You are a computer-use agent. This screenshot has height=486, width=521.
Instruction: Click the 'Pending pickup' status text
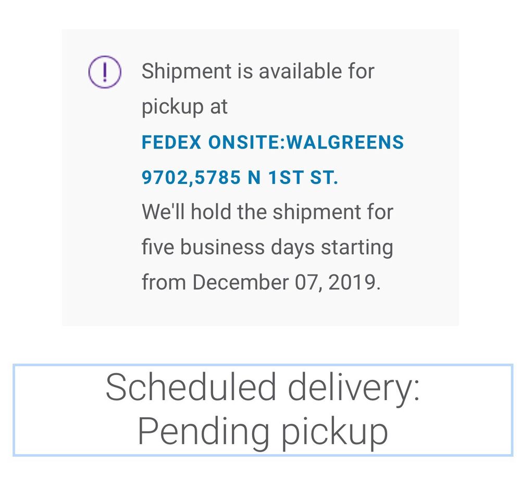[x=263, y=432]
